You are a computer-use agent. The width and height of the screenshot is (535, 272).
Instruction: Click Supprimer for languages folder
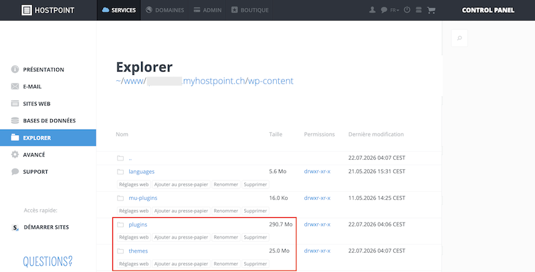click(x=255, y=184)
